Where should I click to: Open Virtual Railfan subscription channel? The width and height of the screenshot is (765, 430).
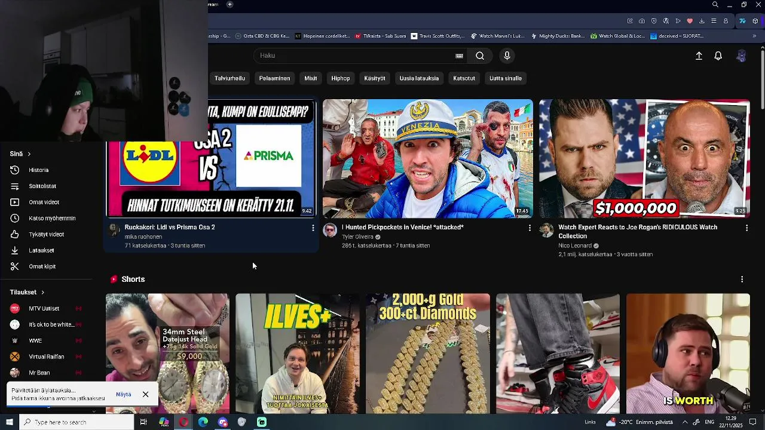46,357
